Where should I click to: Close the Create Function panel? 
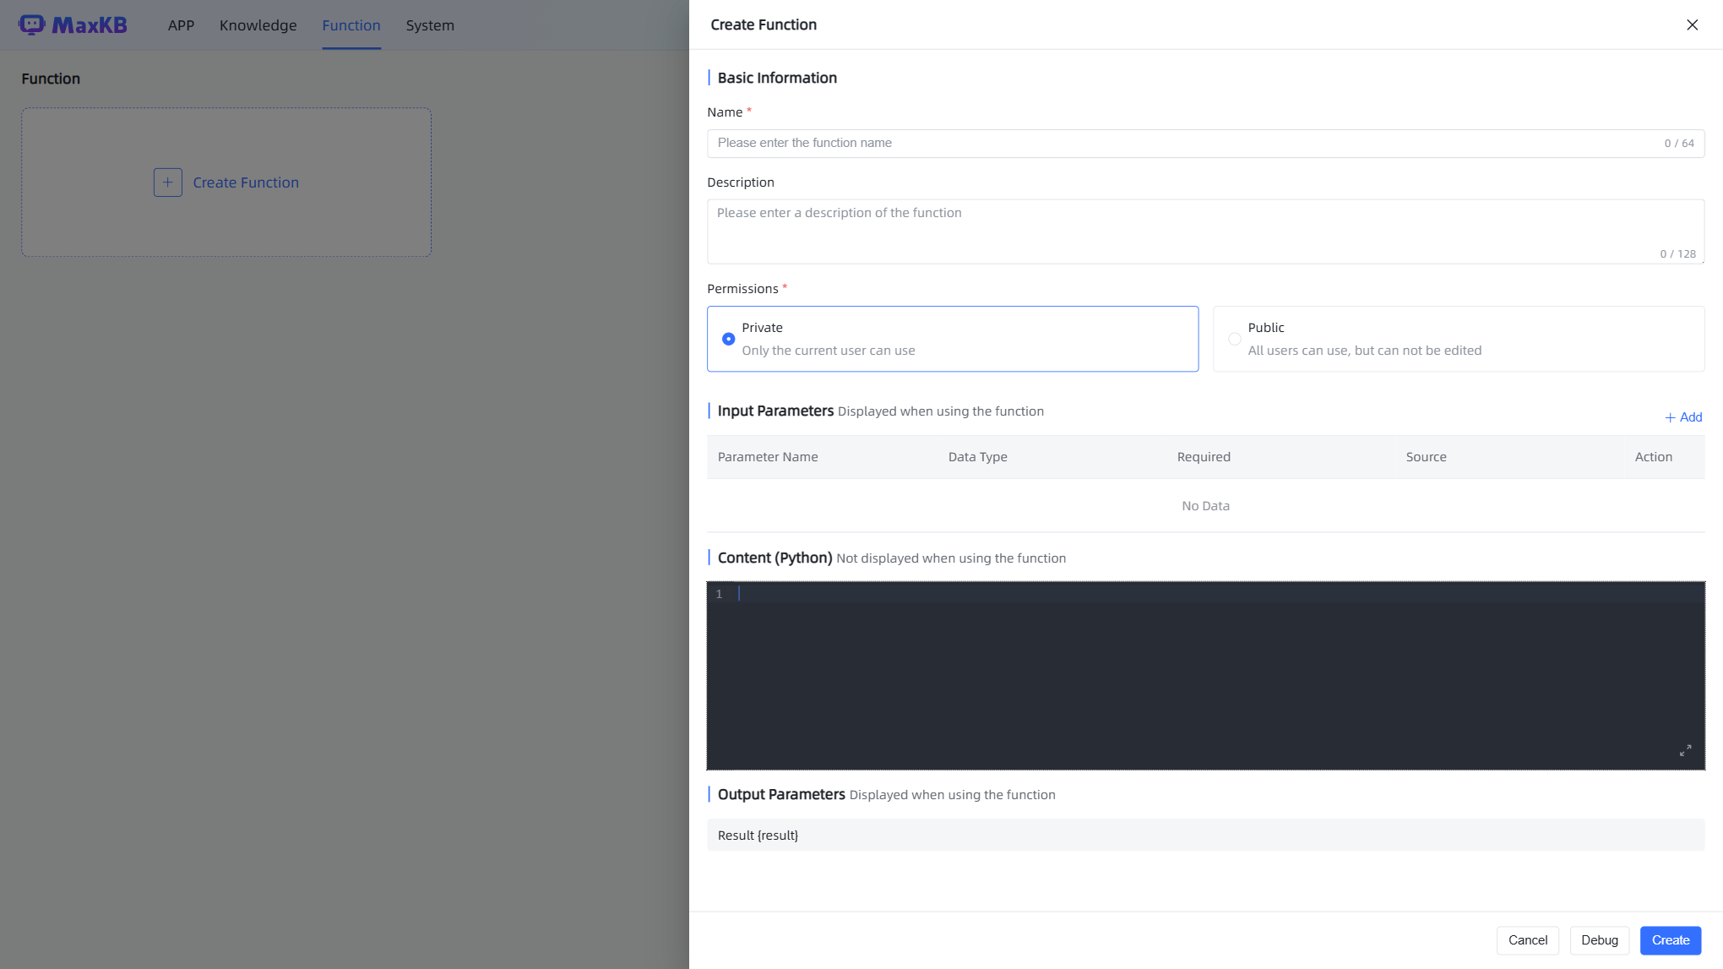[1692, 24]
